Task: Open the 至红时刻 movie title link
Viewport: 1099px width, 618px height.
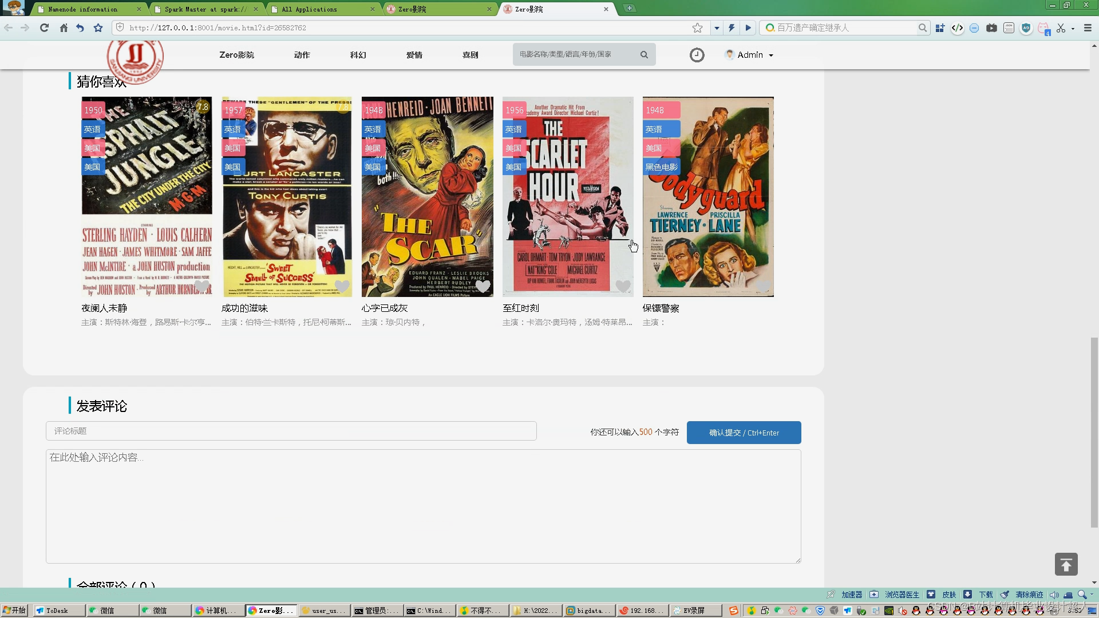Action: click(520, 308)
